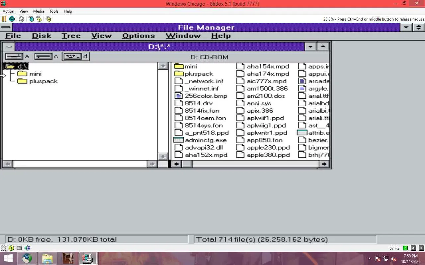Screen dimensions: 425x265
Task: Select the mini folder in the file list
Action: 185,66
